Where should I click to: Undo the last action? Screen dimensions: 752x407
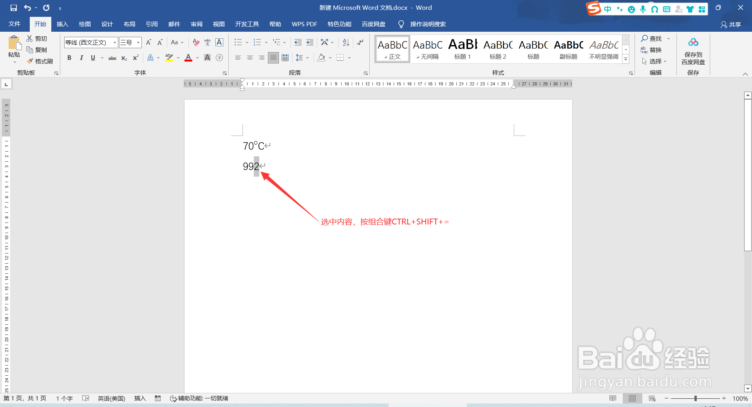click(x=27, y=8)
